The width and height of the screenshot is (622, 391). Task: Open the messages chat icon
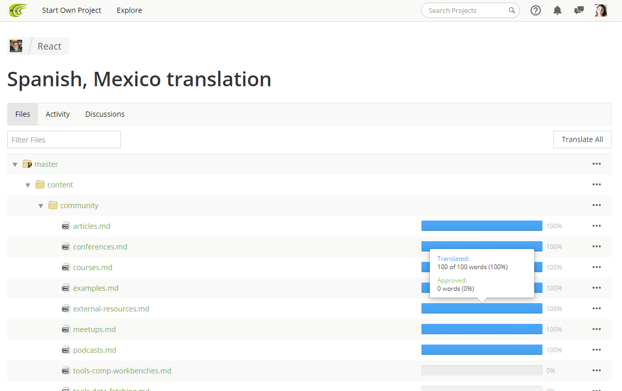pyautogui.click(x=579, y=10)
